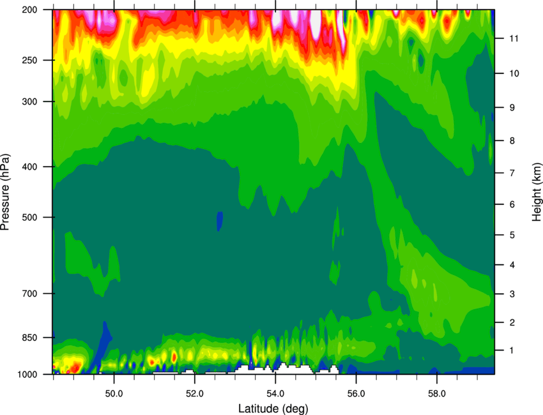543x415 pixels.
Task: Click the 52.0 latitude tick label
Action: [195, 394]
